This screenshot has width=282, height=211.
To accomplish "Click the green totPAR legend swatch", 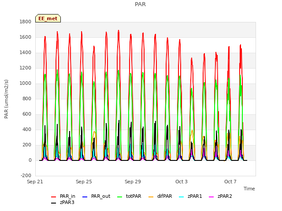I will click(119, 197).
